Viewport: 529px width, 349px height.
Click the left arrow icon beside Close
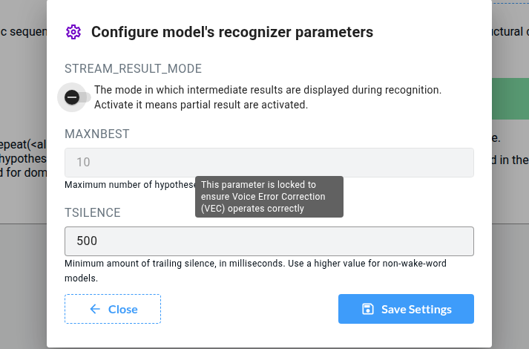pyautogui.click(x=95, y=309)
